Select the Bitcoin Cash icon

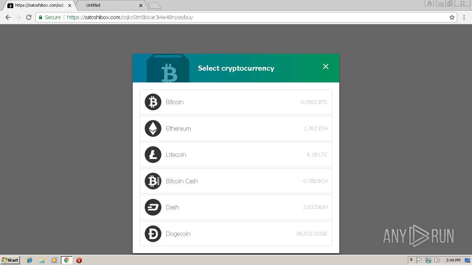[x=153, y=181]
